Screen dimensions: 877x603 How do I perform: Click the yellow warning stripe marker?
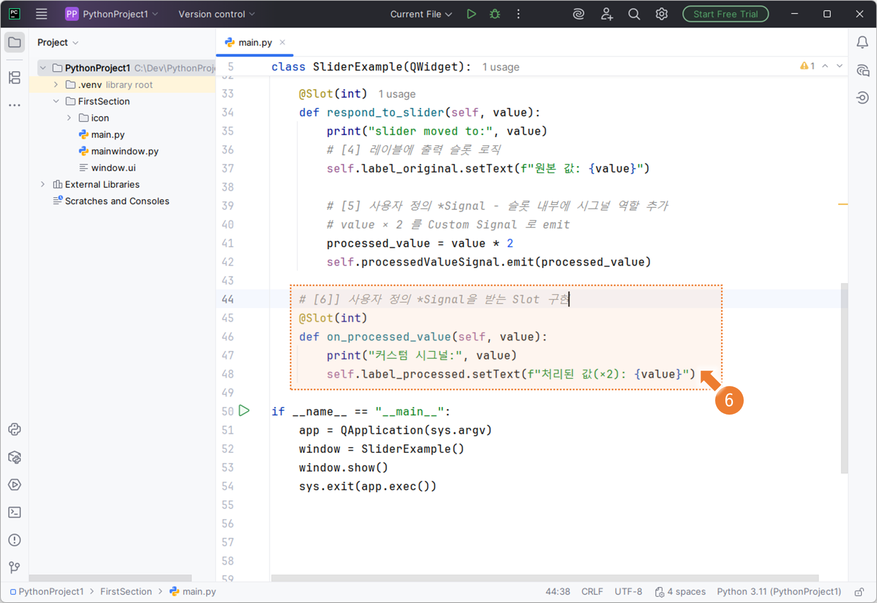pos(842,204)
